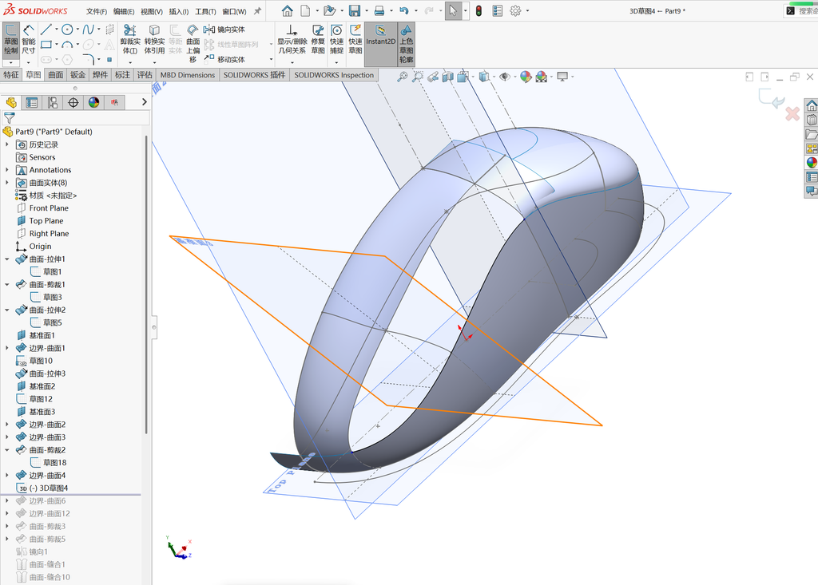
Task: Click the Home icon in top toolbar
Action: click(x=287, y=10)
